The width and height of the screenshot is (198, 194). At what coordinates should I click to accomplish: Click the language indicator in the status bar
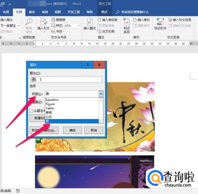click(6, 191)
